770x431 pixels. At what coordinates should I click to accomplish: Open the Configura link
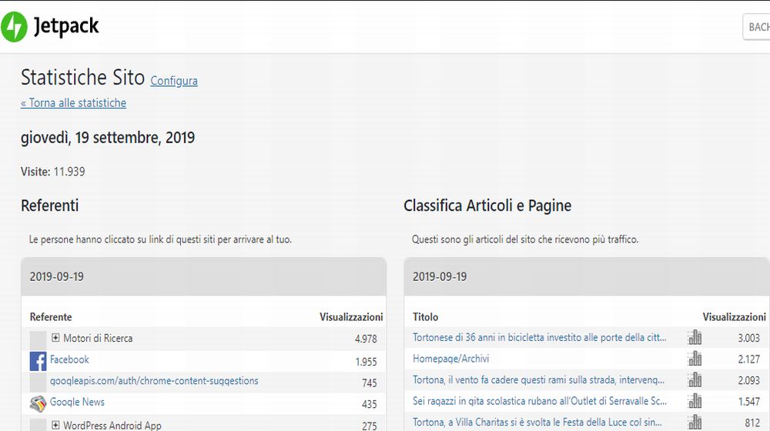coord(174,81)
